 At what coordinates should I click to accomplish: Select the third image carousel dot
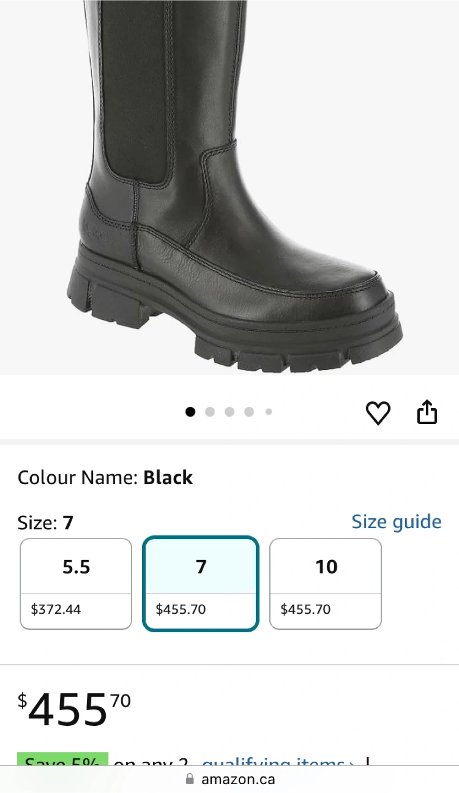(229, 412)
